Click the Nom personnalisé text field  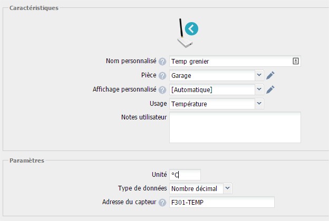click(x=235, y=61)
